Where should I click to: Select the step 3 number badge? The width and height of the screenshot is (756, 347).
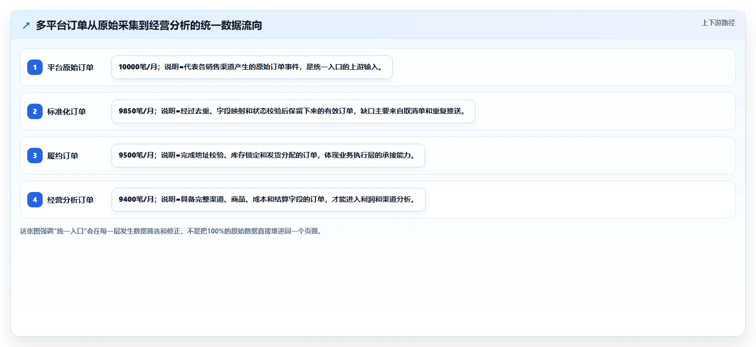point(35,156)
